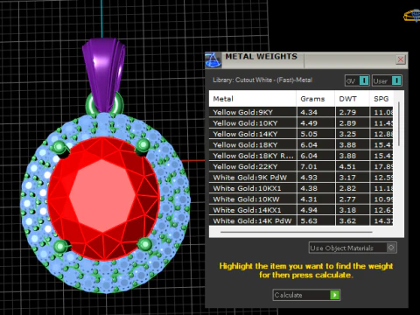Click DWT value 2.79
The height and width of the screenshot is (315, 420).
[347, 112]
